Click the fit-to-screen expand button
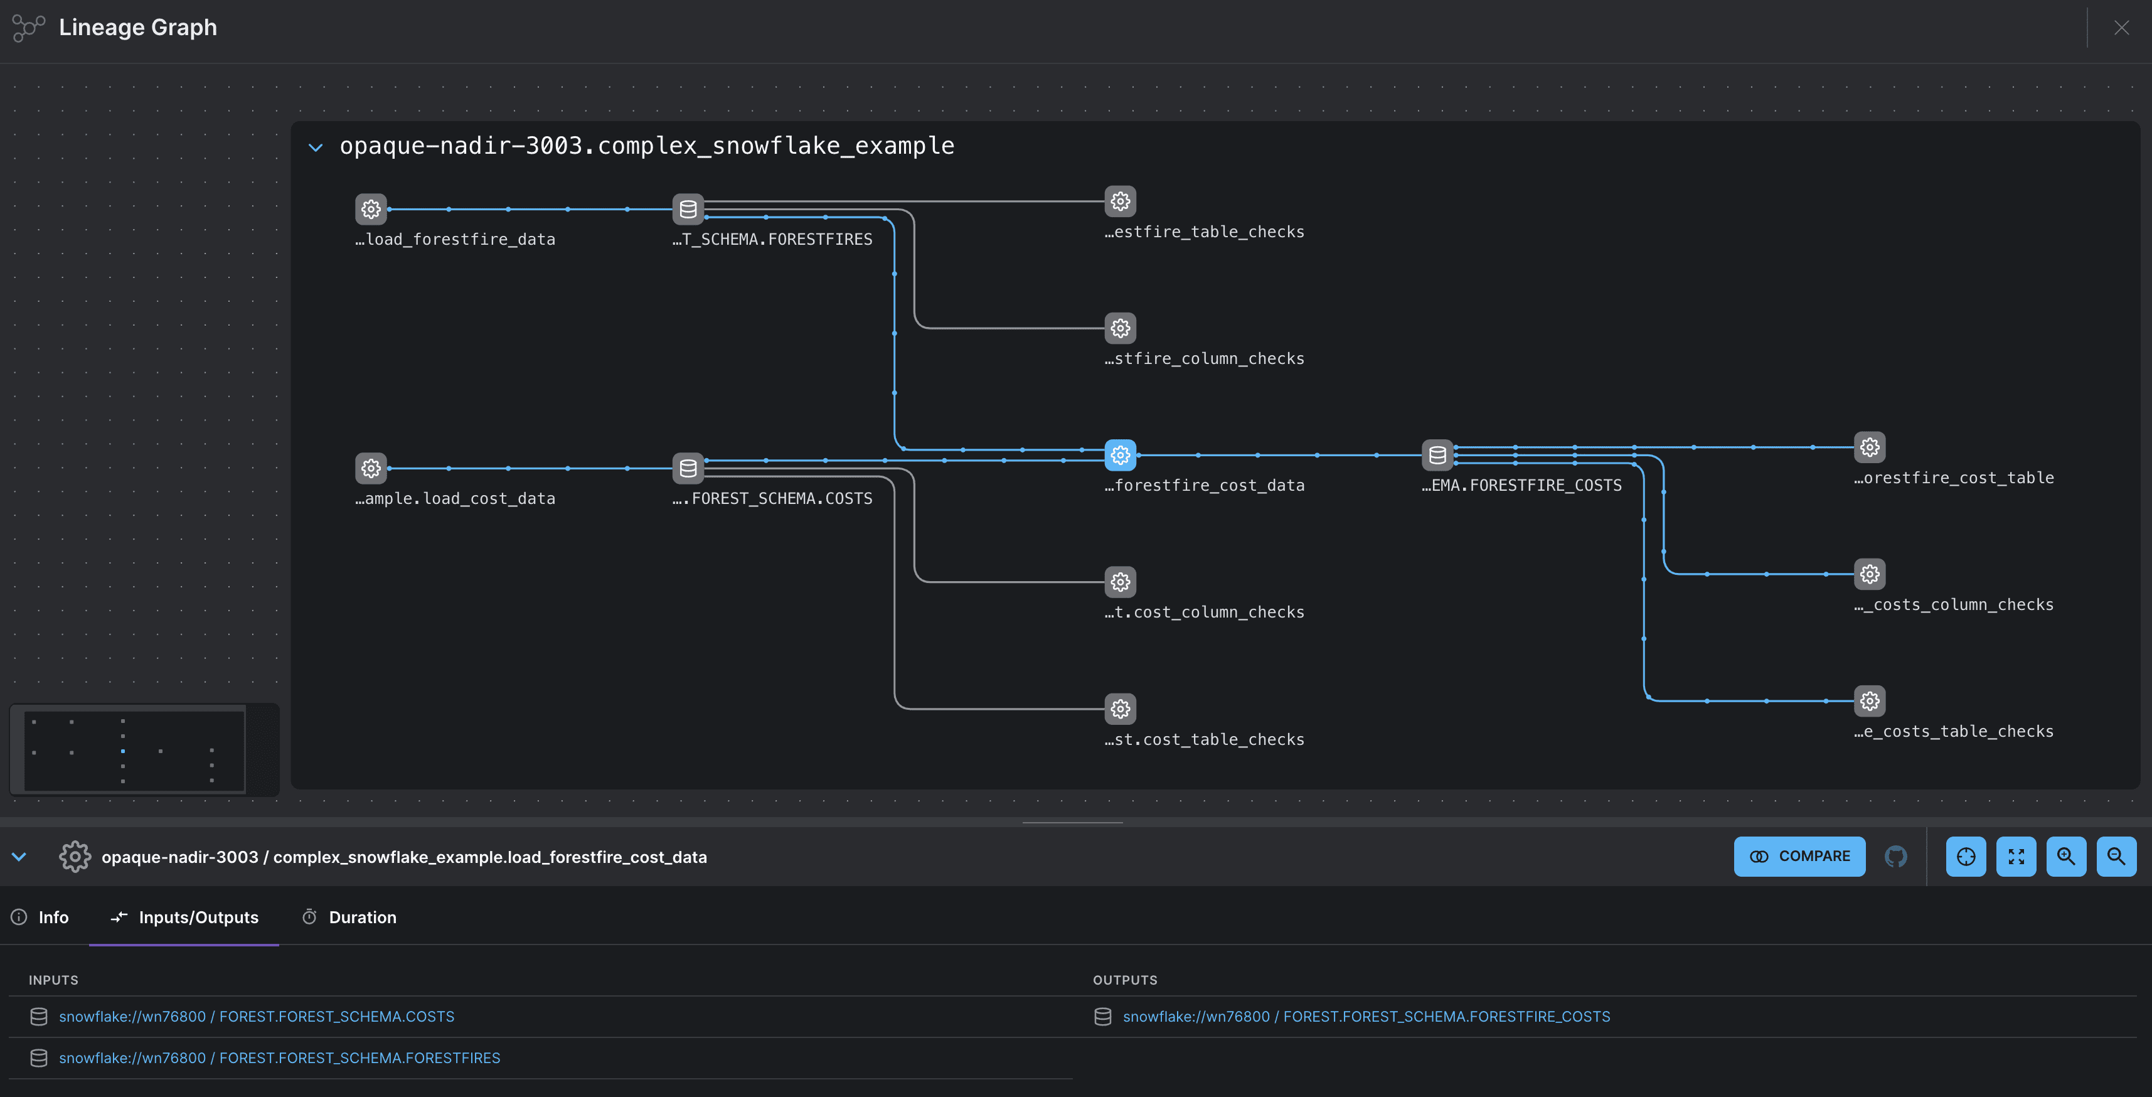 tap(2016, 857)
